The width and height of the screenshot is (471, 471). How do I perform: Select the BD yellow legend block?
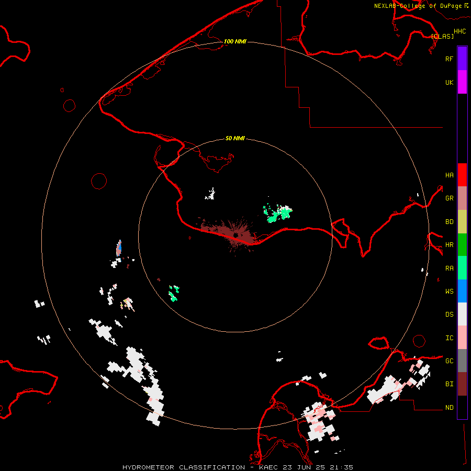[x=462, y=221]
